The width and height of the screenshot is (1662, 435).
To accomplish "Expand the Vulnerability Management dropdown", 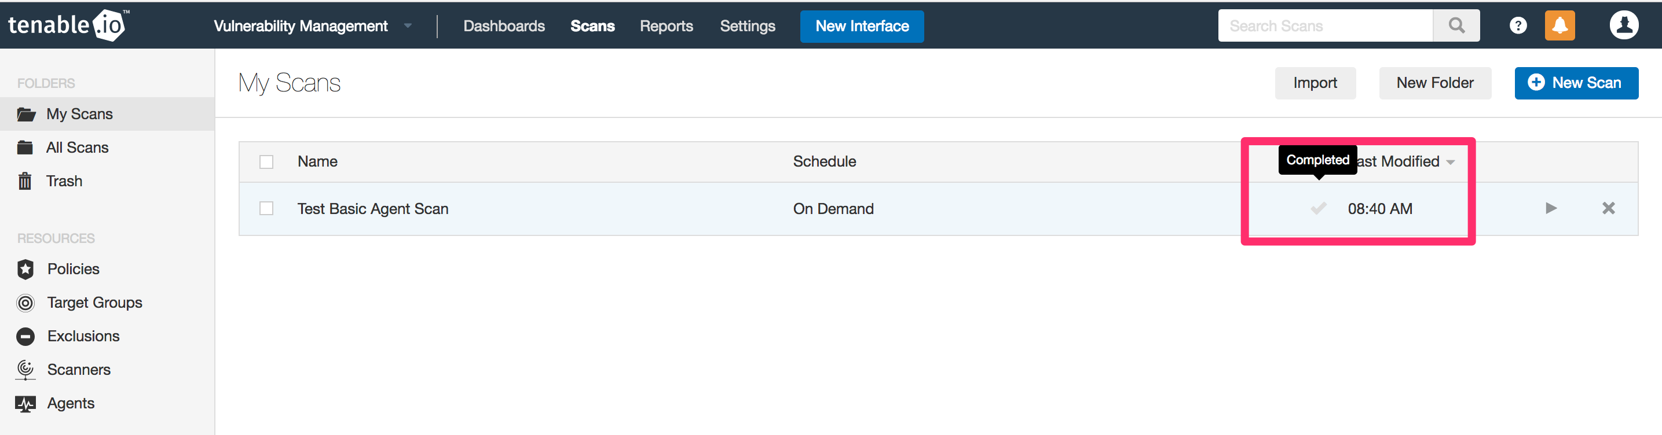I will click(x=407, y=26).
